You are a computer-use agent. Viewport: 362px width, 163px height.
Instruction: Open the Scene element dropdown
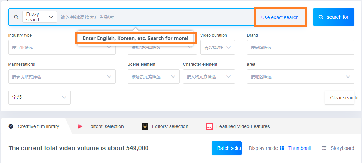coord(154,76)
